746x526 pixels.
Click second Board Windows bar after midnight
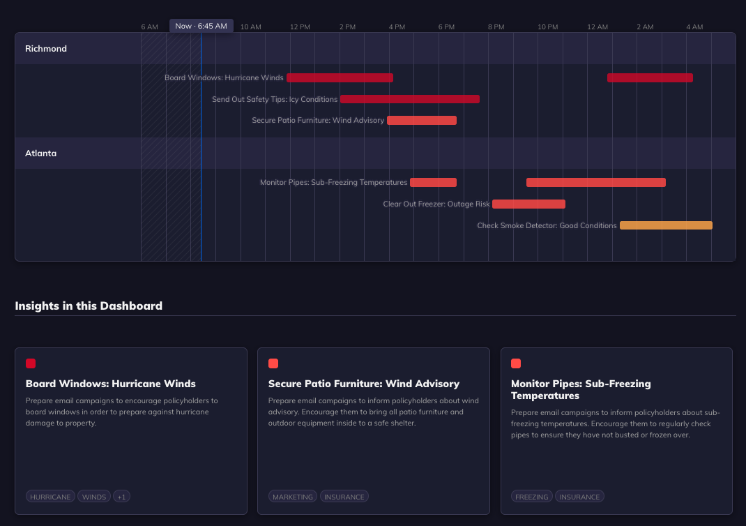tap(650, 77)
